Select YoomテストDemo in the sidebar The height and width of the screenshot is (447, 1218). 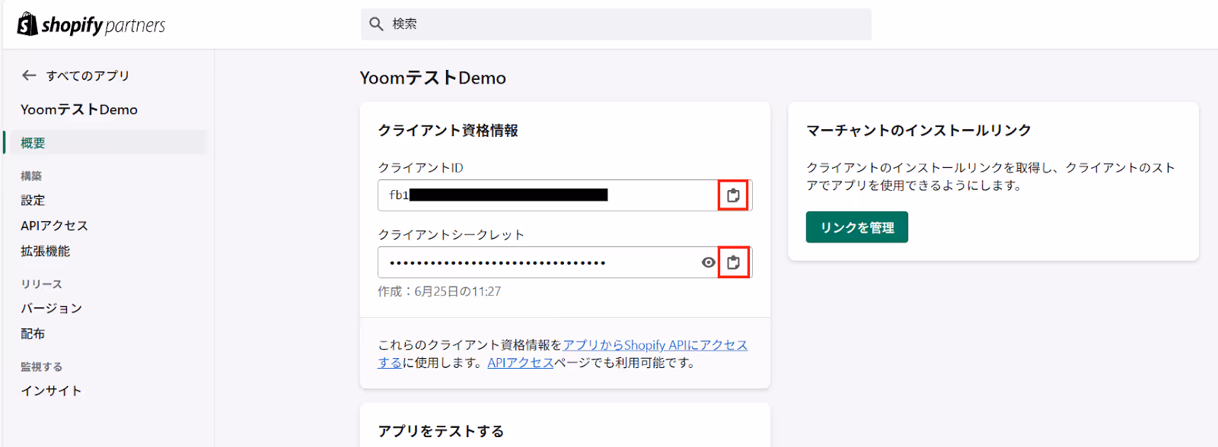[79, 109]
